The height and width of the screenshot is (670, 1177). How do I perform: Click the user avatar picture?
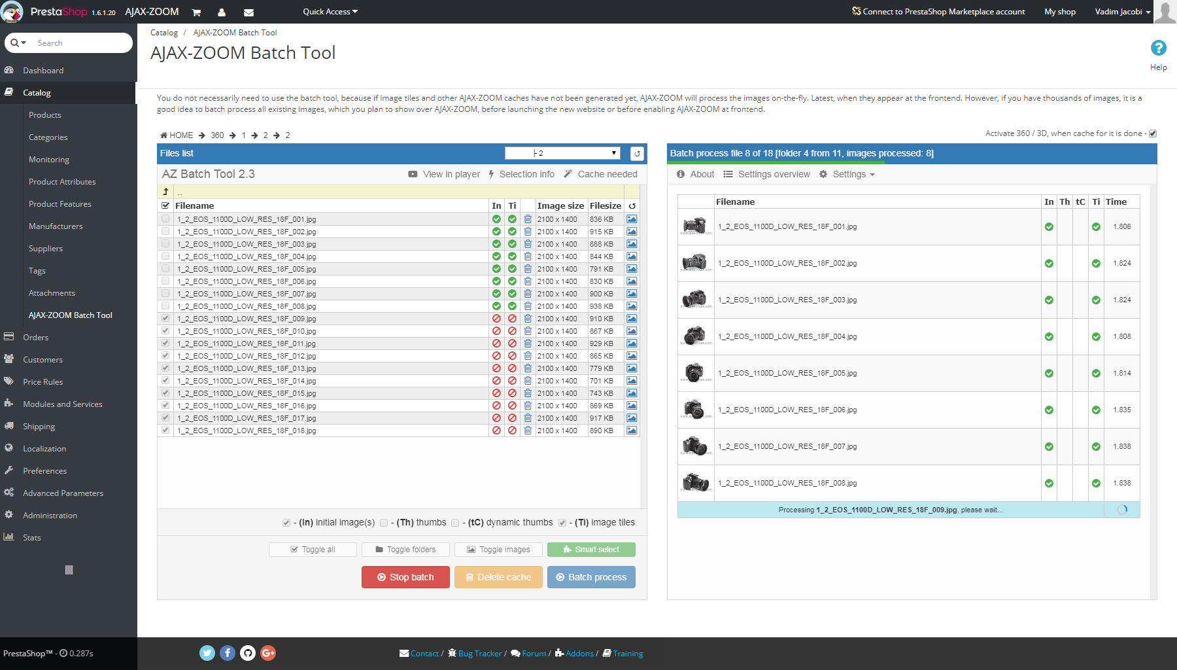coord(1165,12)
